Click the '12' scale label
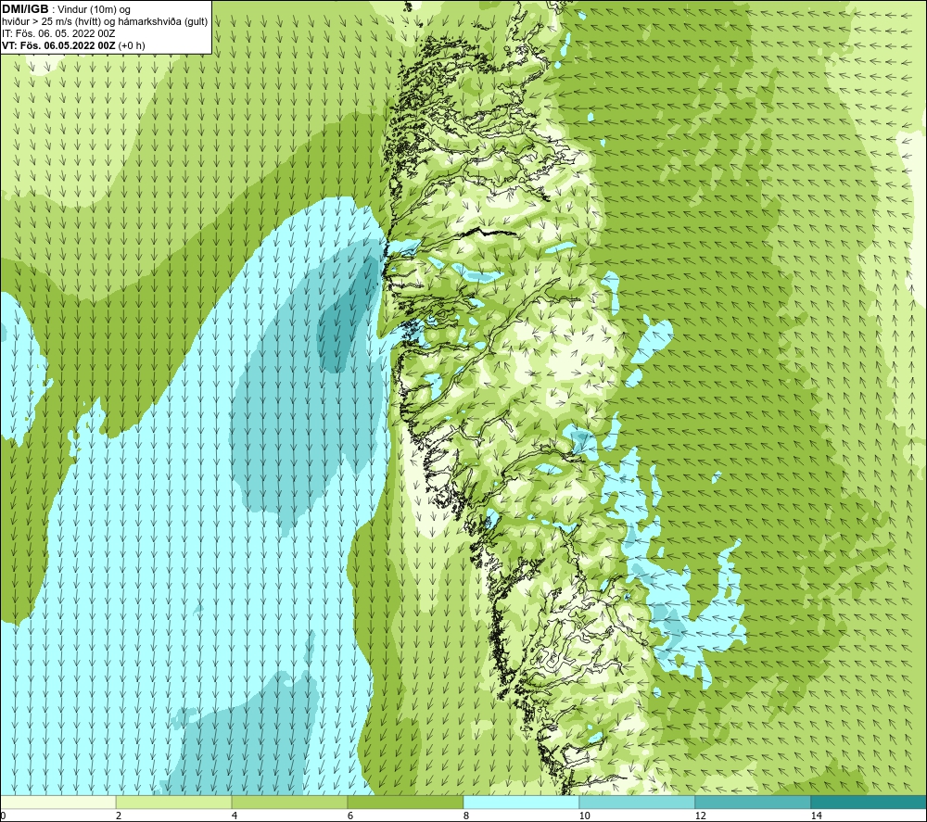Image resolution: width=927 pixels, height=822 pixels. 700,816
